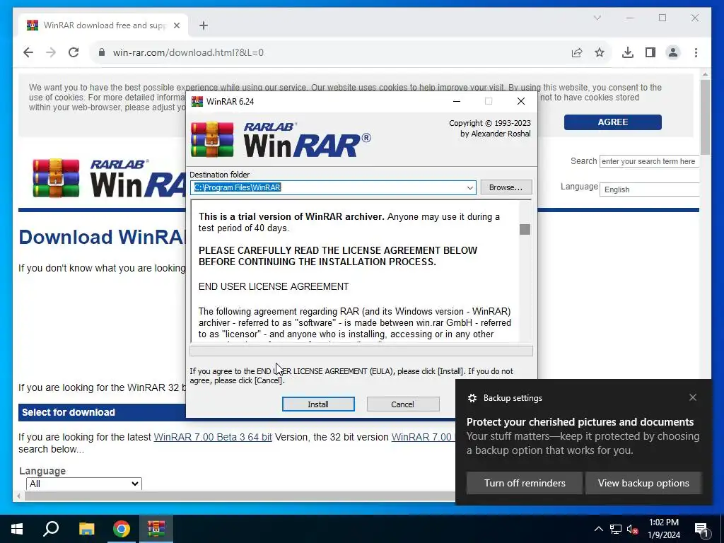Viewport: 724px width, 543px height.
Task: Click Chrome icon on taskbar
Action: (122, 529)
